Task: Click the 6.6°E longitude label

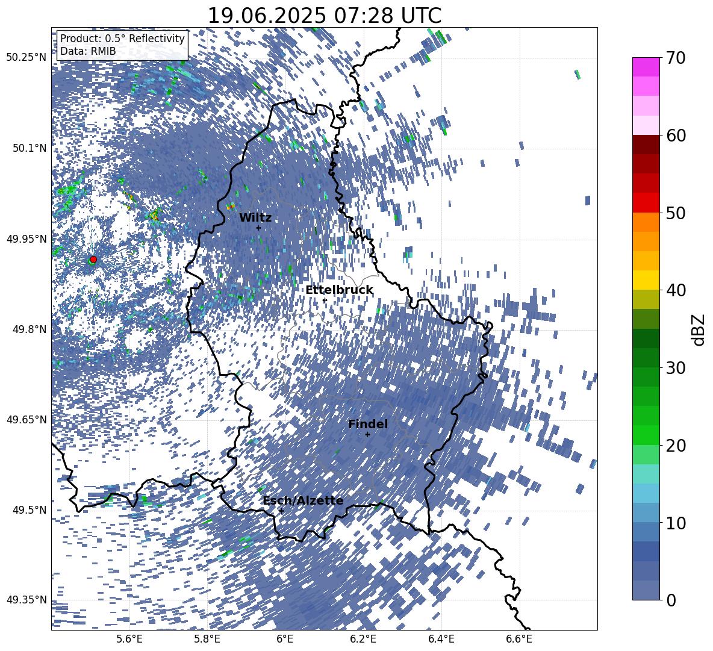Action: [x=519, y=639]
